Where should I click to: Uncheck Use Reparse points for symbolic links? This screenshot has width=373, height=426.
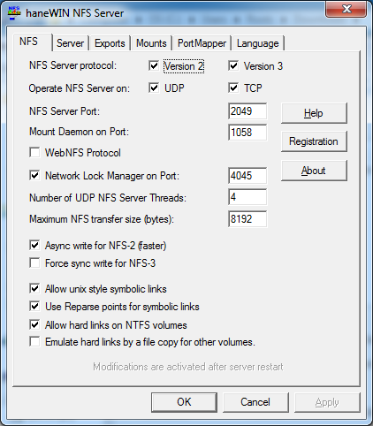(x=34, y=307)
